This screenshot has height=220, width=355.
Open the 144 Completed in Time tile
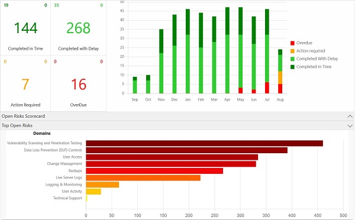25,28
